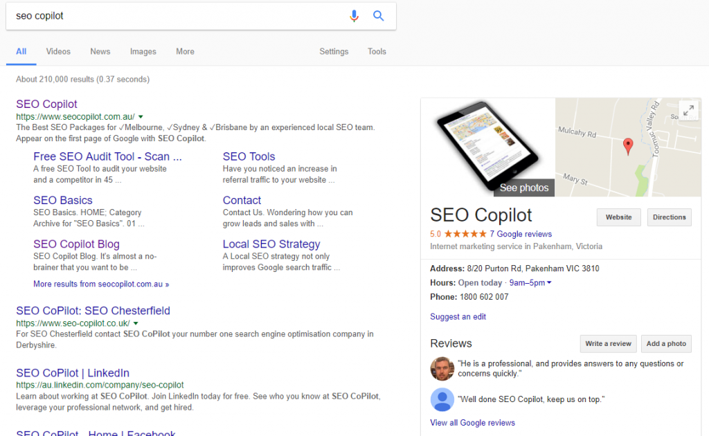Image resolution: width=709 pixels, height=436 pixels.
Task: Open the generic blue reviewer avatar
Action: click(x=442, y=399)
